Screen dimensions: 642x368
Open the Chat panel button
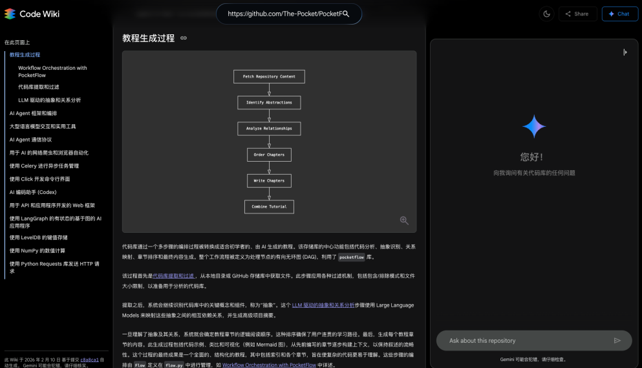tap(619, 14)
